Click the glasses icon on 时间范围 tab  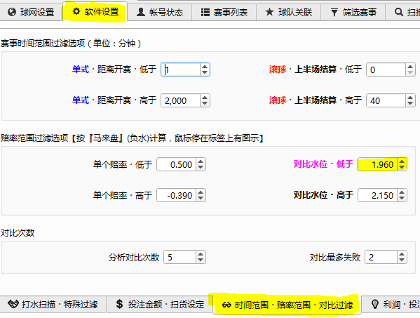point(226,305)
